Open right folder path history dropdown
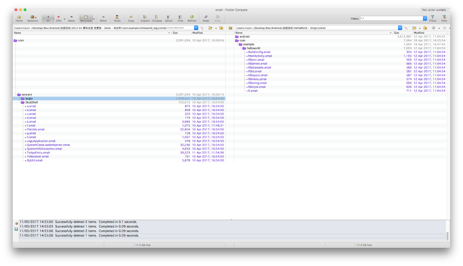This screenshot has width=463, height=266. point(400,28)
